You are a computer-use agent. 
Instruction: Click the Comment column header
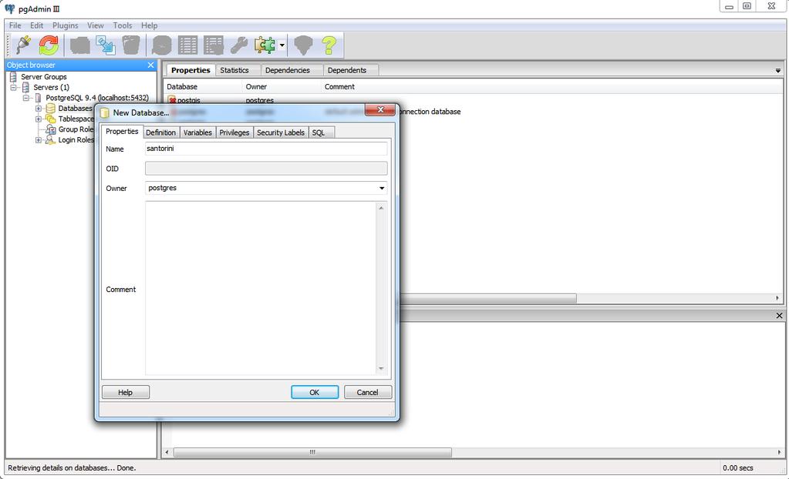click(339, 86)
